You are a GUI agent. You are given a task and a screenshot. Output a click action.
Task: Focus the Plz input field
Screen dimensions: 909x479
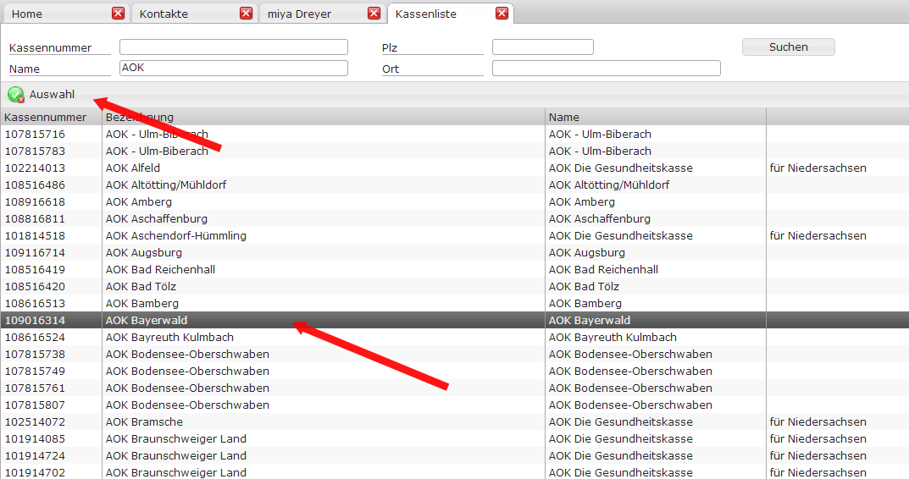(543, 47)
